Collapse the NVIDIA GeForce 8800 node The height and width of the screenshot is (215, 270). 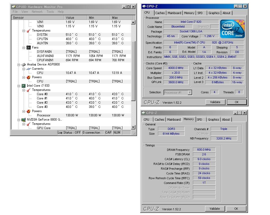pyautogui.click(x=19, y=120)
